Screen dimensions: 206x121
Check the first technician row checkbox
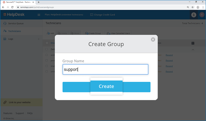pos(47,55)
